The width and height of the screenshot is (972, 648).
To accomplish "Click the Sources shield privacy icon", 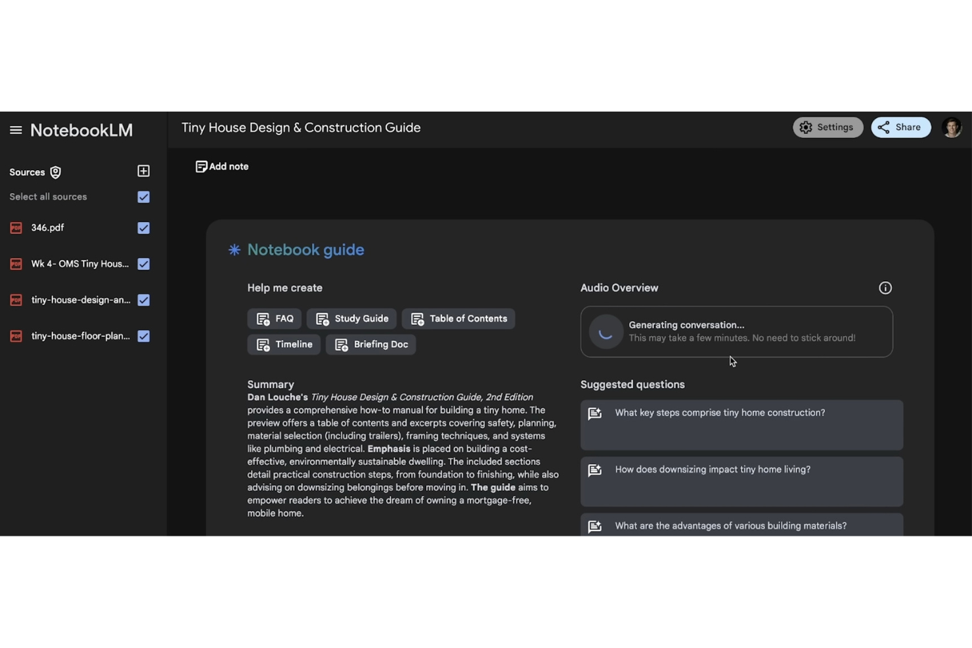I will 56,172.
